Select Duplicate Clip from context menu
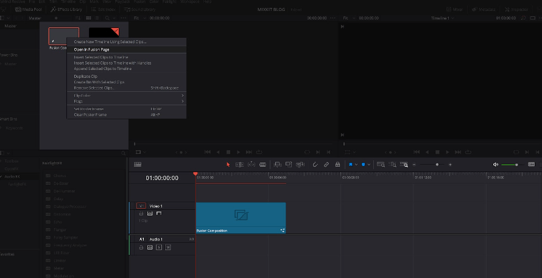The width and height of the screenshot is (542, 278). click(x=85, y=77)
